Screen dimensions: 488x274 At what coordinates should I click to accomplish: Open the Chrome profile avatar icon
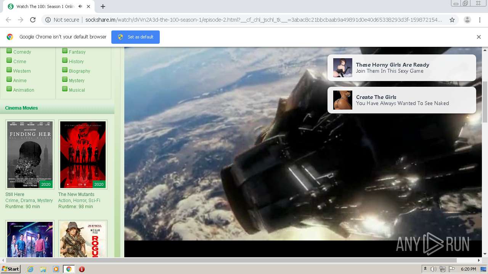coord(467,20)
